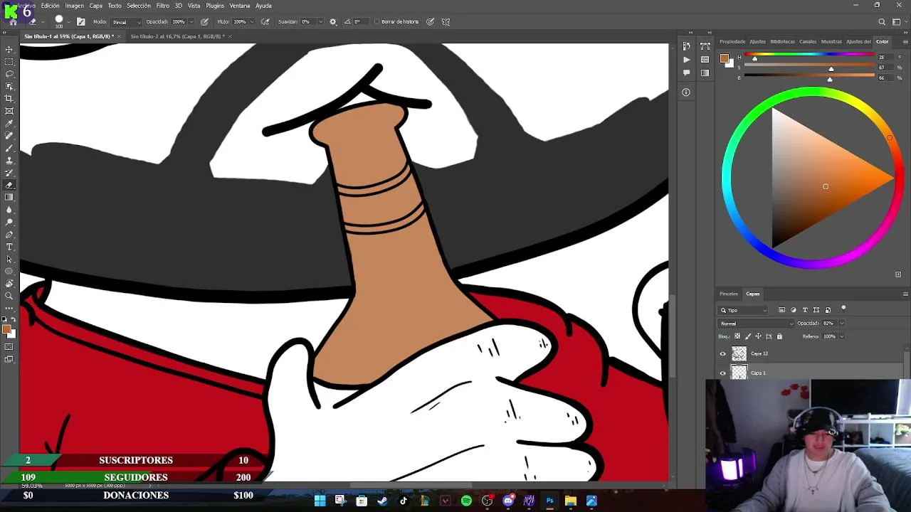The image size is (911, 512).
Task: Toggle layer filtering switch on or off
Action: coord(843,309)
